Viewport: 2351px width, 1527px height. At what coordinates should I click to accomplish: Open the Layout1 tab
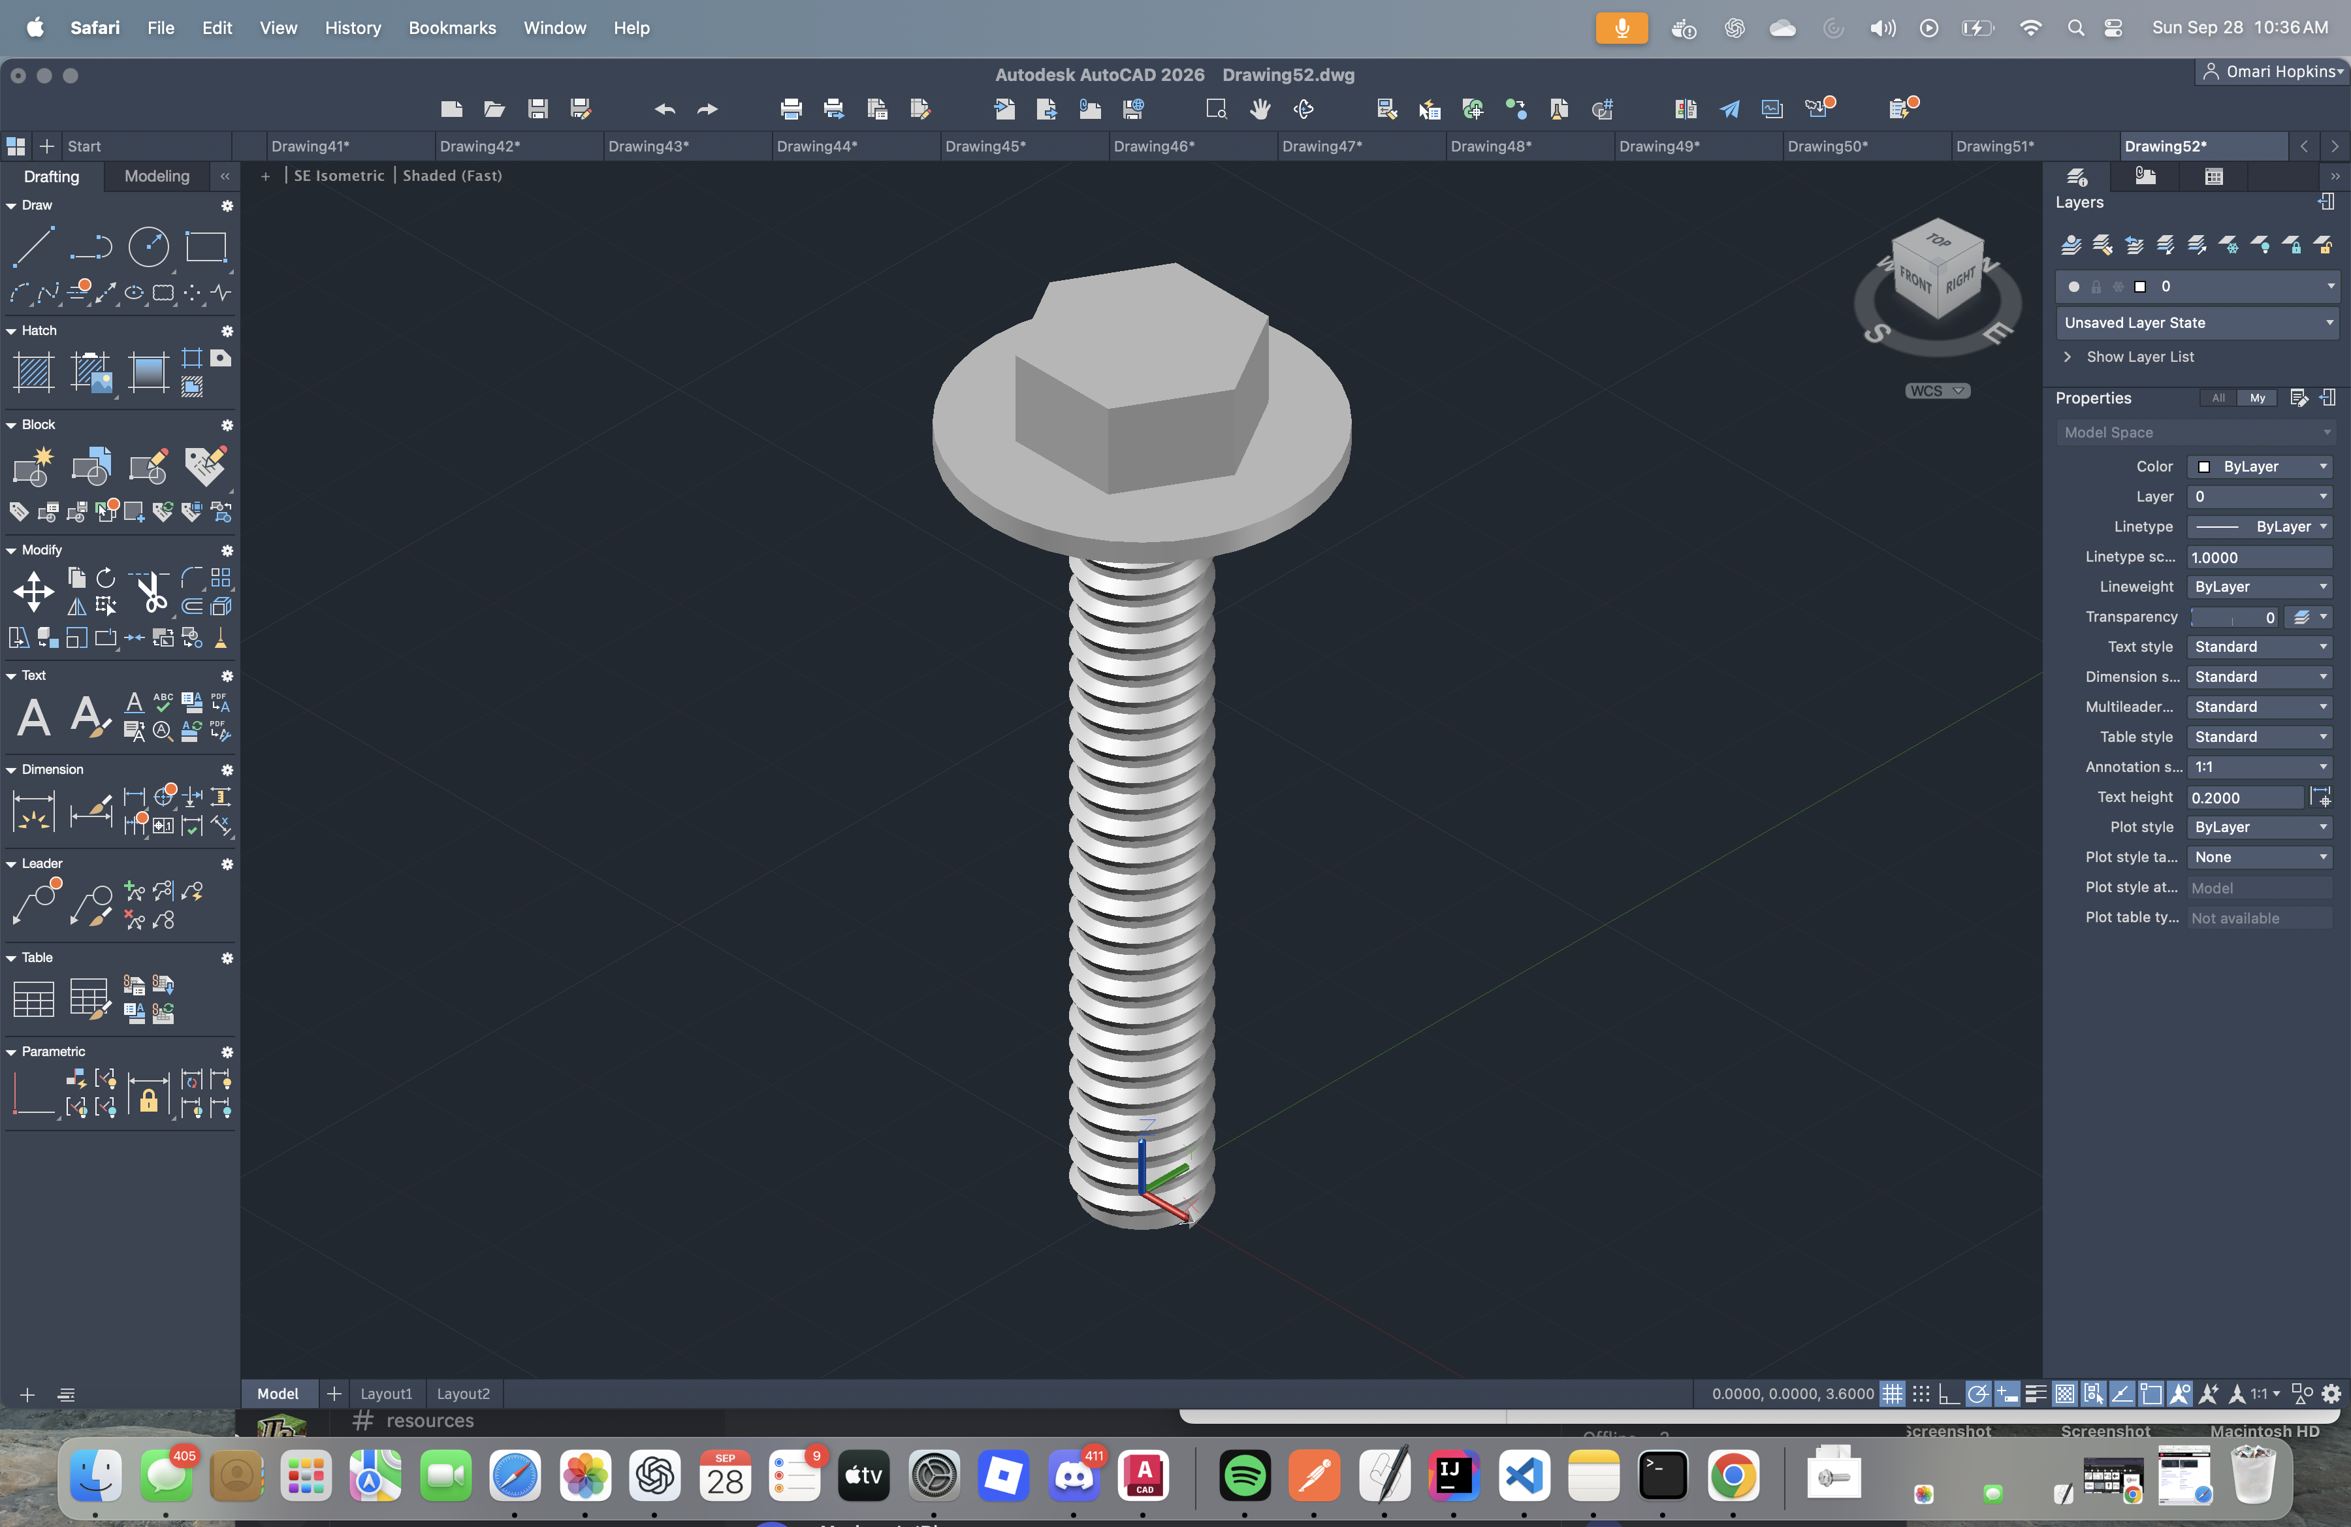[x=385, y=1394]
